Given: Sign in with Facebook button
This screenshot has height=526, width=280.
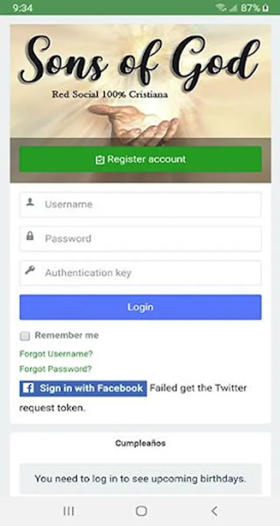Looking at the screenshot, I should 83,389.
